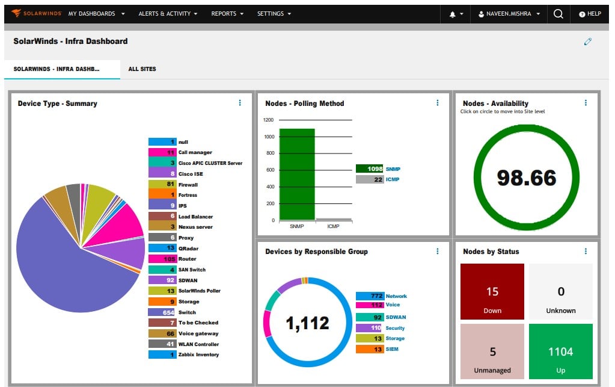Expand the Alerts & Activity menu
This screenshot has height=387, width=615.
point(168,14)
